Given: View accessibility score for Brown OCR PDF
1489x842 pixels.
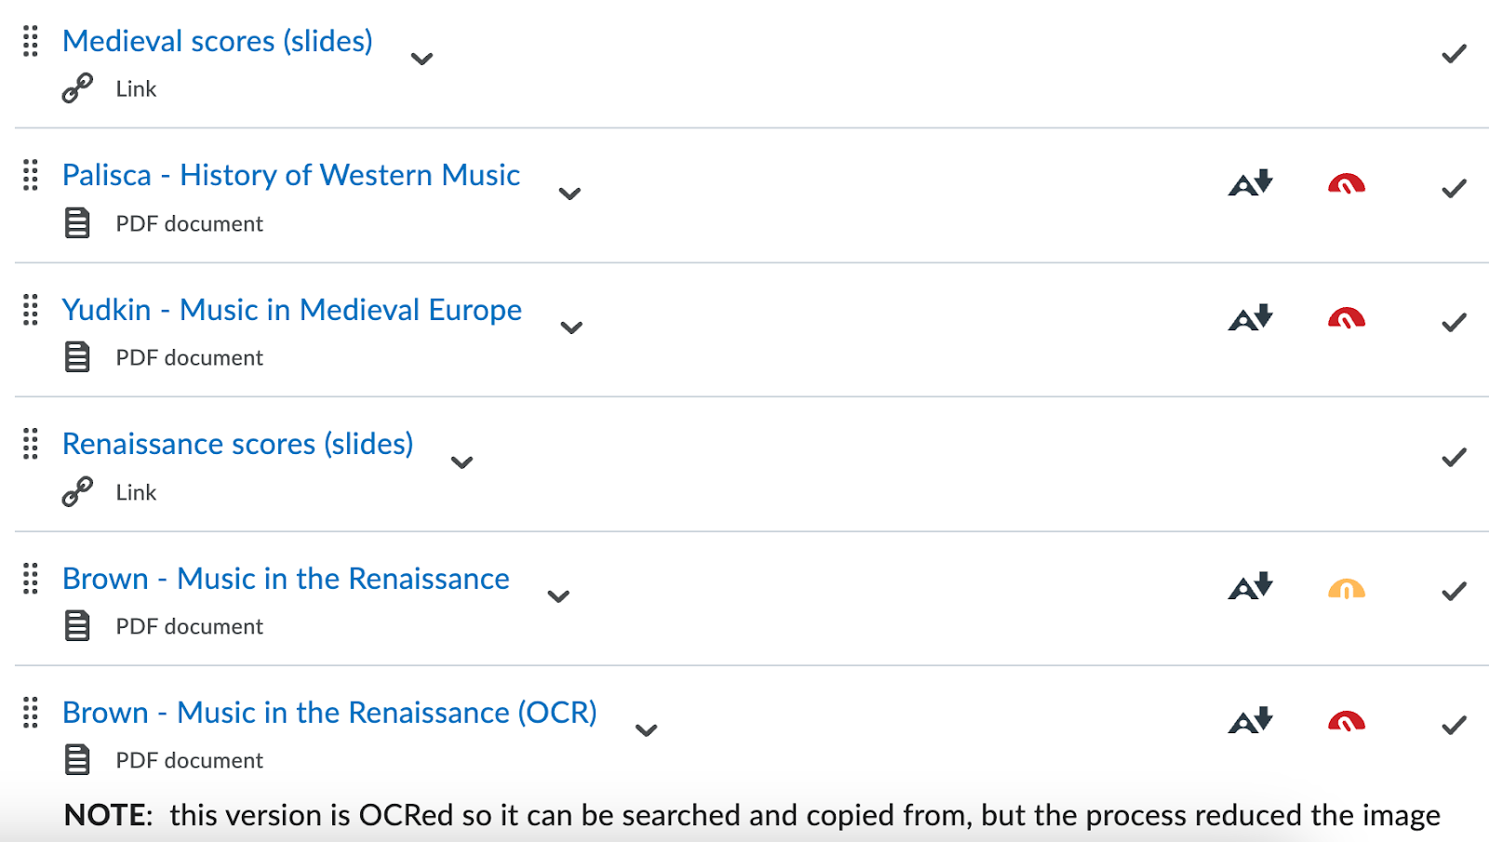Looking at the screenshot, I should coord(1347,721).
